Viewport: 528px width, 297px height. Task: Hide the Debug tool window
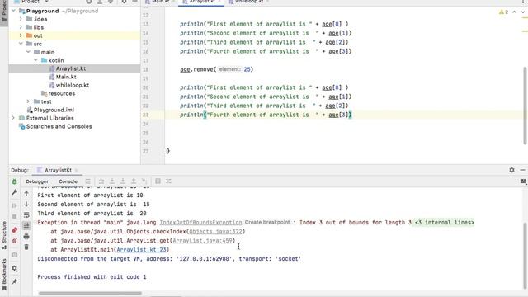pos(522,170)
